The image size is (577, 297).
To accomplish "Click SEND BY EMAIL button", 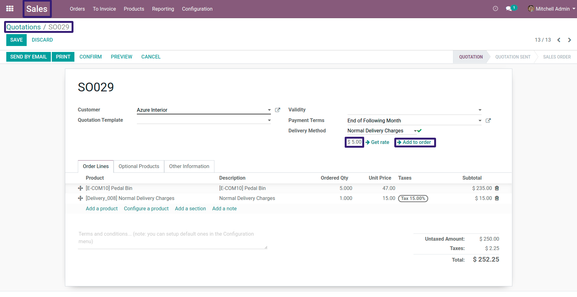I will coord(29,57).
